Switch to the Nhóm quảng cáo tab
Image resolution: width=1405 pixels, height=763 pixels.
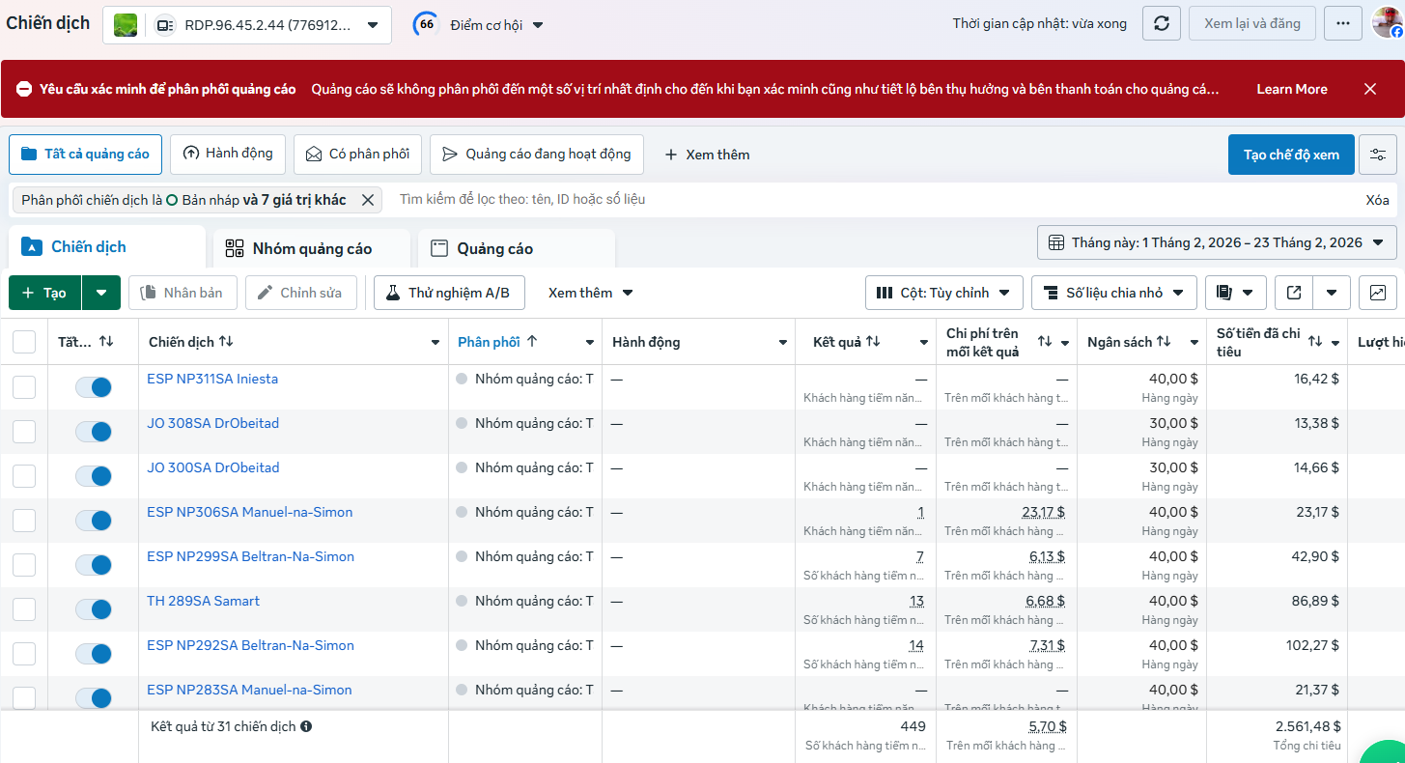(311, 249)
